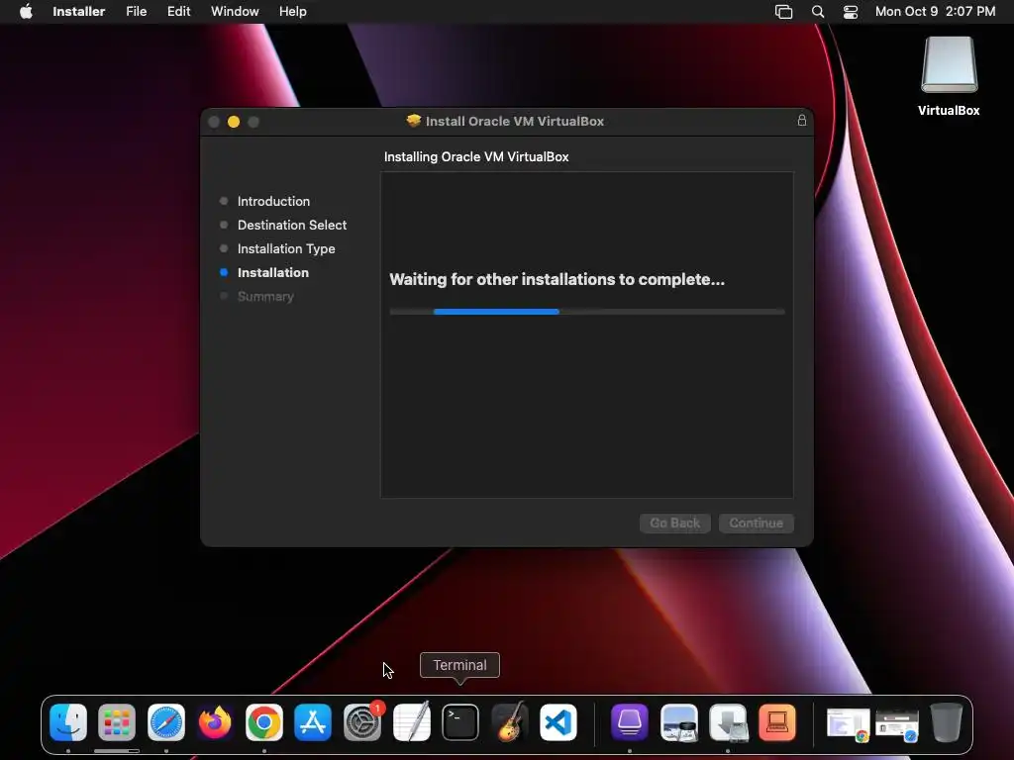This screenshot has width=1014, height=760.
Task: Click the "Installing Oracle VM VirtualBox" heading
Action: click(476, 157)
